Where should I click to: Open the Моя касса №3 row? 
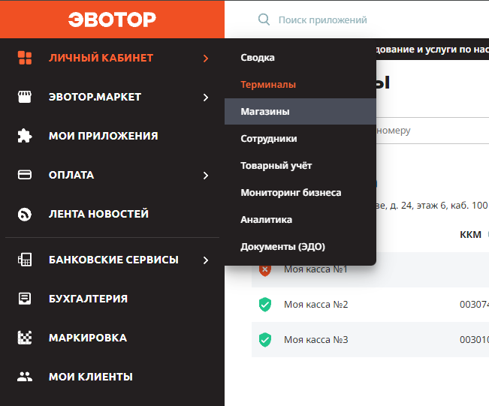click(x=370, y=340)
